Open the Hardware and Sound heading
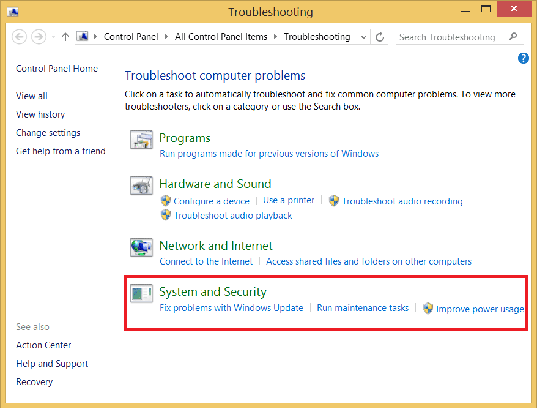Screen dimensions: 537x409 tap(215, 184)
